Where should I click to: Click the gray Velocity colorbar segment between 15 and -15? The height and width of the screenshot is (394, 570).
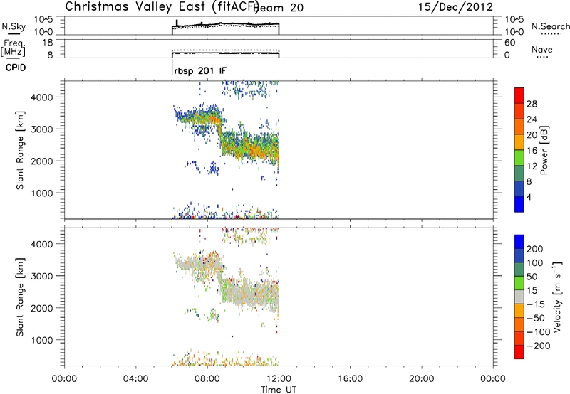click(519, 297)
